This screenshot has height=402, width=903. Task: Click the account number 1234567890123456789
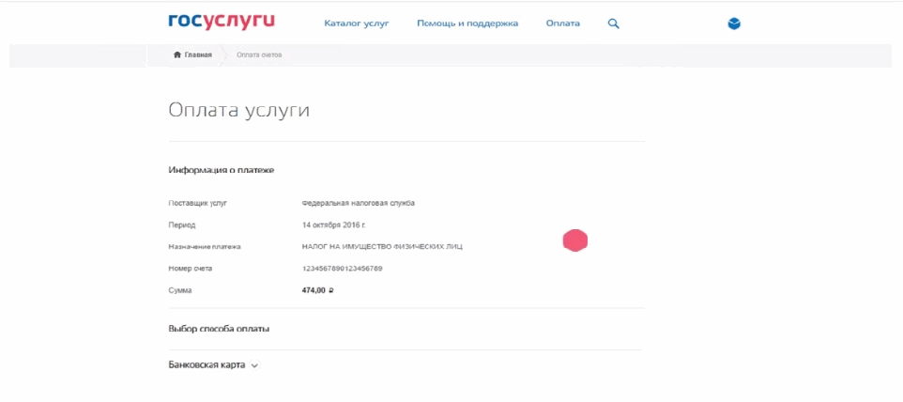click(342, 269)
